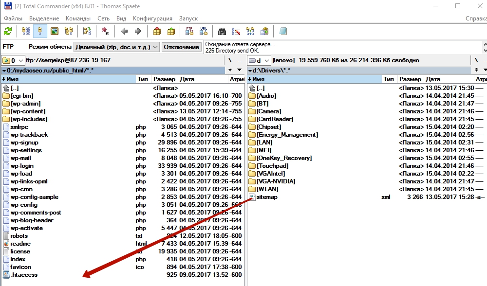Screen dimensions: 487x286
Task: Open Вид menu
Action: (x=121, y=18)
